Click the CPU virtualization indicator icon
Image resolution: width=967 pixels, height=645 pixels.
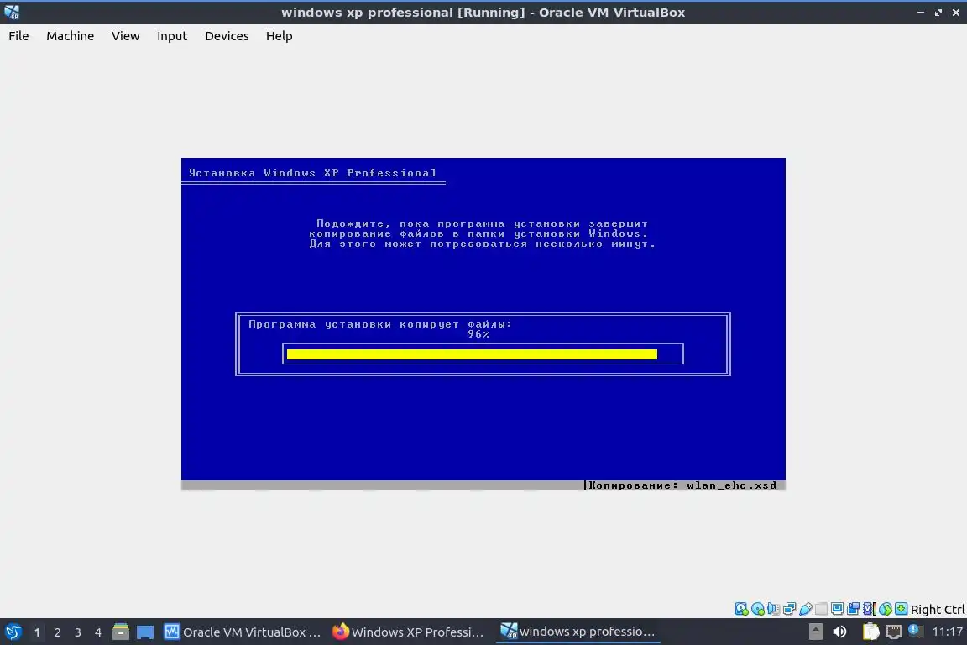pyautogui.click(x=870, y=609)
